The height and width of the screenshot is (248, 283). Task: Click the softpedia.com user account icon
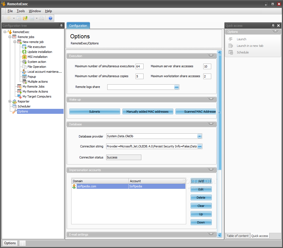point(74,186)
